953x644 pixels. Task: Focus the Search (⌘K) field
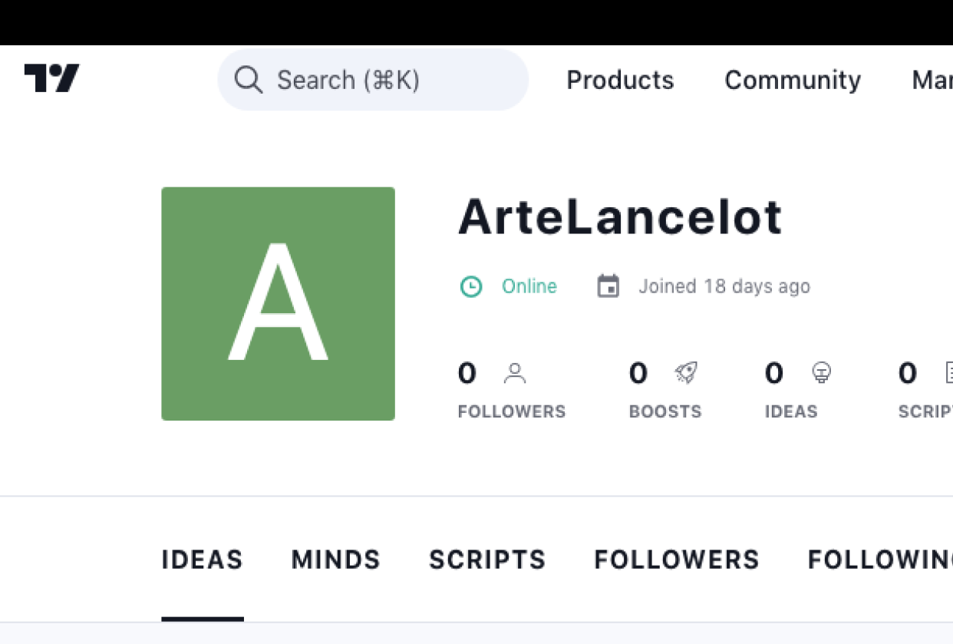tap(384, 80)
